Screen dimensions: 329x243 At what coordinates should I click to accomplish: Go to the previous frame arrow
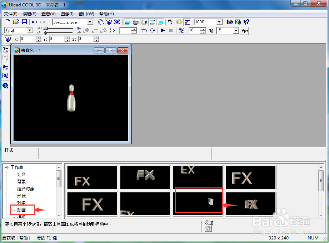39,28
